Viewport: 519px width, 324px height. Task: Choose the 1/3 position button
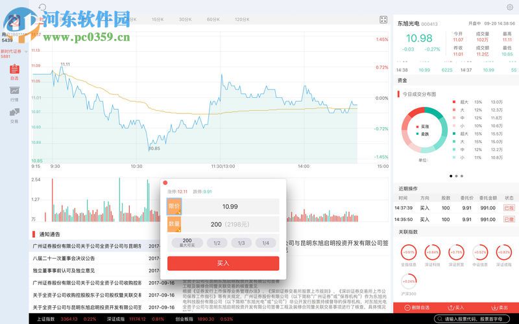(241, 243)
